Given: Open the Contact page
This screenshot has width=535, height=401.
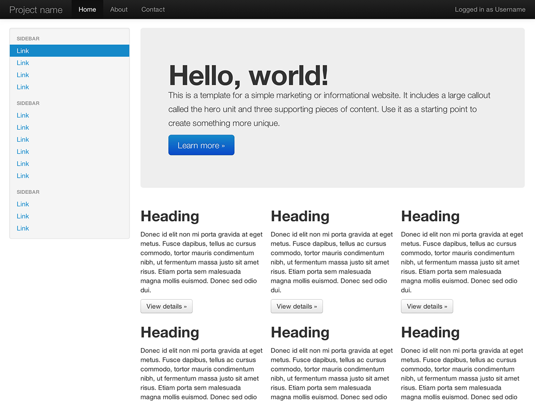Looking at the screenshot, I should [153, 9].
